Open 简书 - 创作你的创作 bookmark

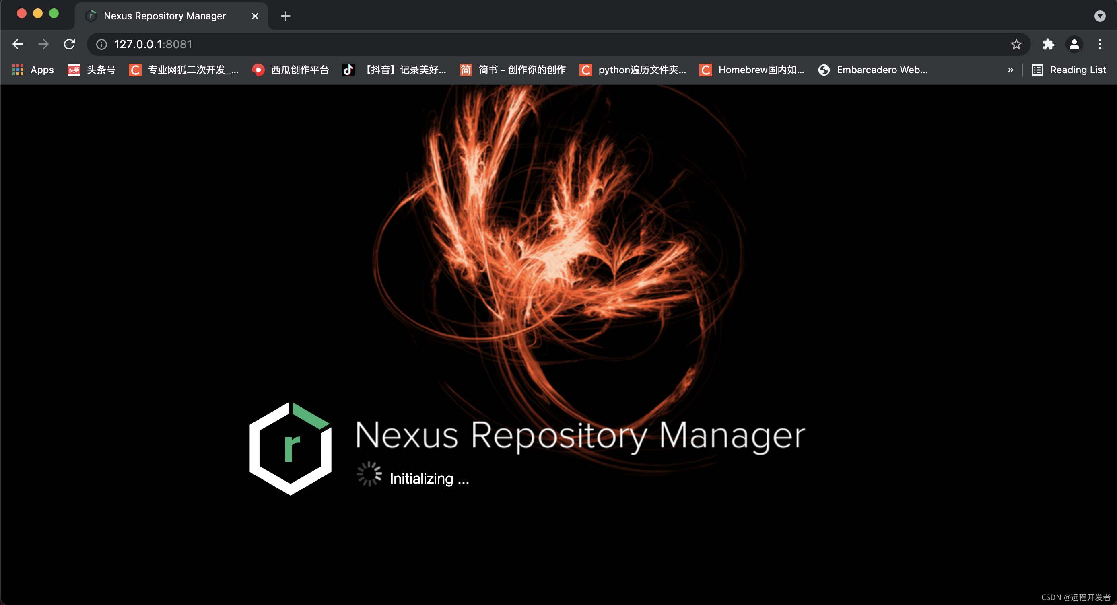pyautogui.click(x=513, y=70)
